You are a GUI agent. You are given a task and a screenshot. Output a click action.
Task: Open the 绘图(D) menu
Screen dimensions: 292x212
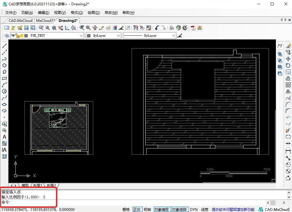(x=94, y=13)
